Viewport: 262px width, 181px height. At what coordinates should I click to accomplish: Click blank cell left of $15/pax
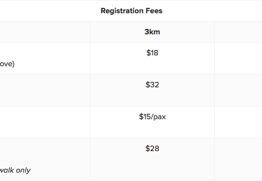pos(45,122)
